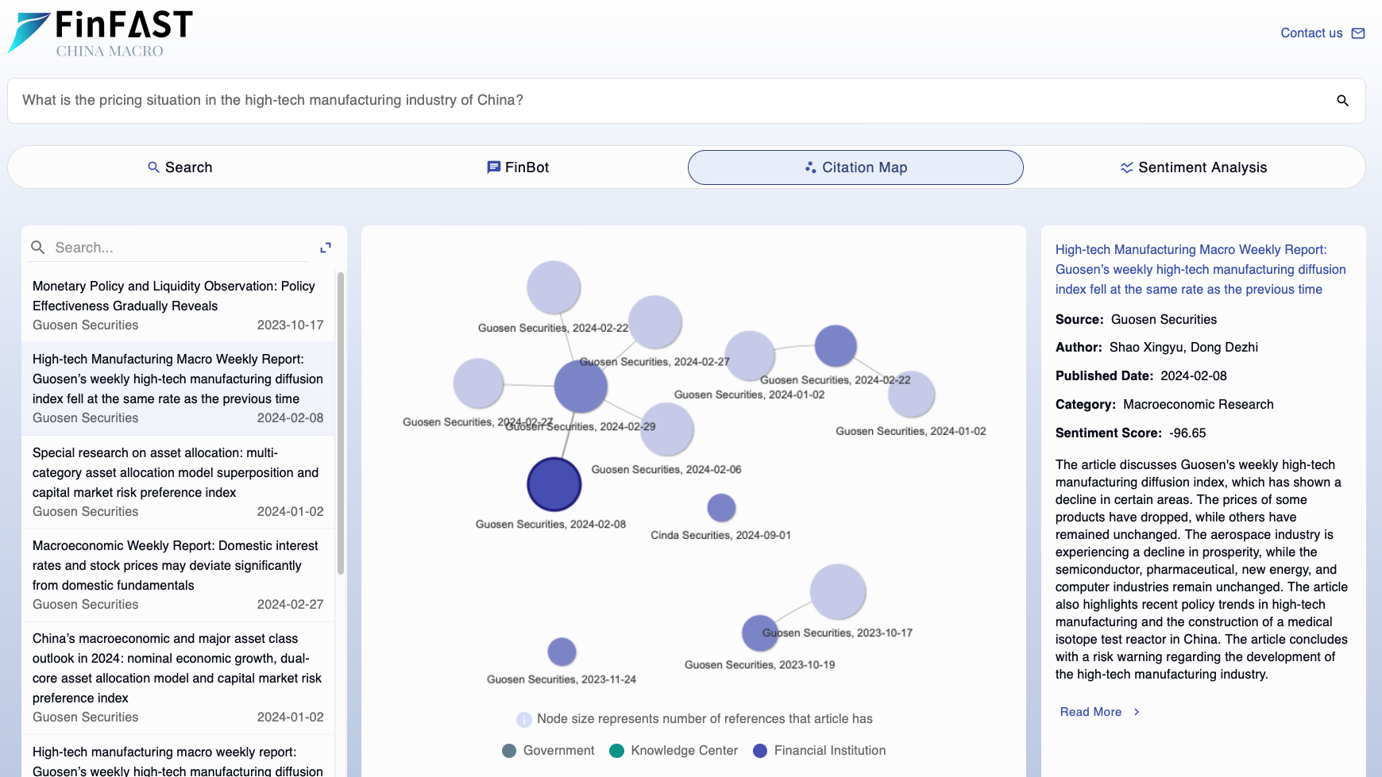Switch to the FinBot tab
The image size is (1382, 777).
518,167
